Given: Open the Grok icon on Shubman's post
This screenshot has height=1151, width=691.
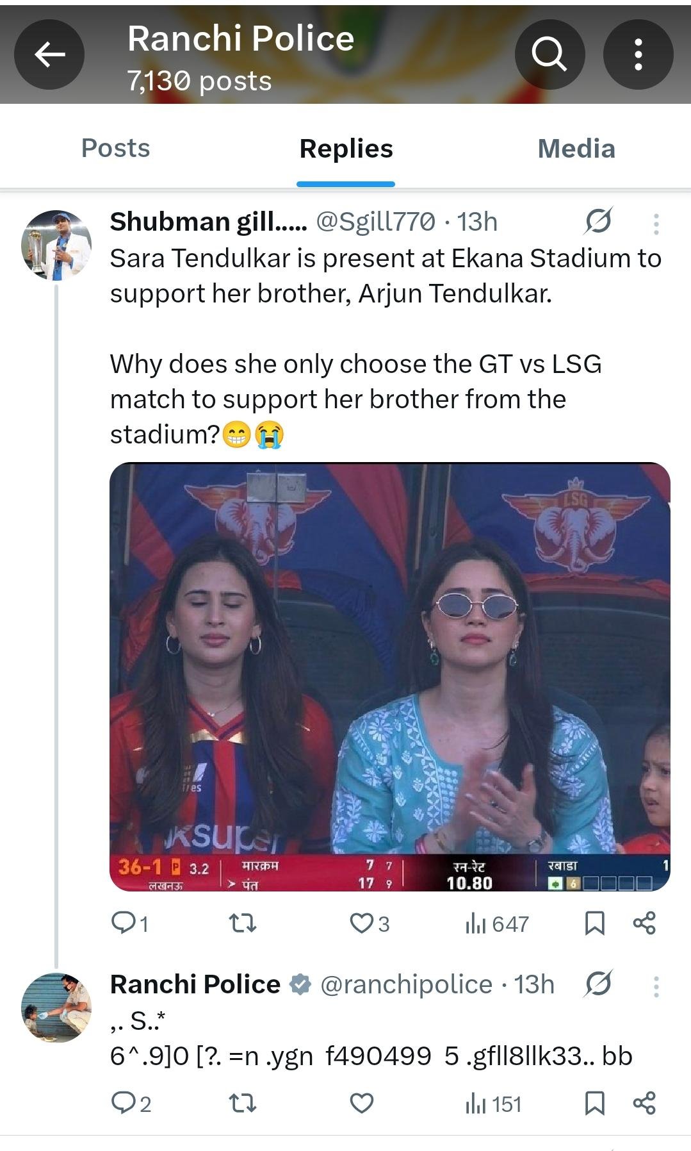Looking at the screenshot, I should [598, 222].
